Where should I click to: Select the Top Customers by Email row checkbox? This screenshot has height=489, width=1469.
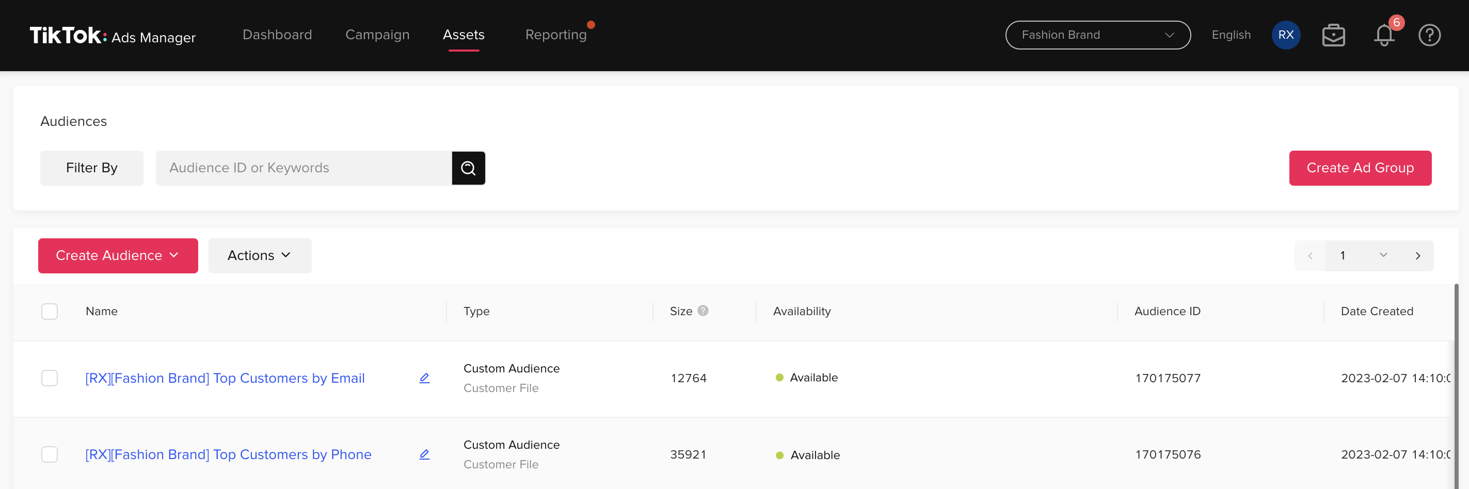(x=50, y=378)
